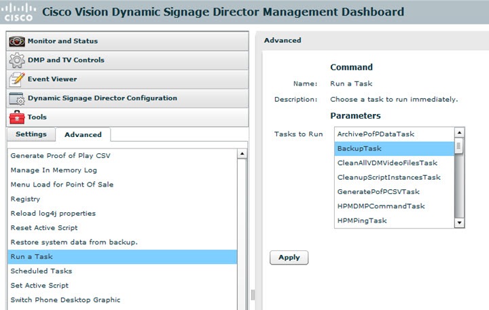Click the Dynamic Signage Director Configuration icon
The width and height of the screenshot is (489, 310).
pos(17,98)
